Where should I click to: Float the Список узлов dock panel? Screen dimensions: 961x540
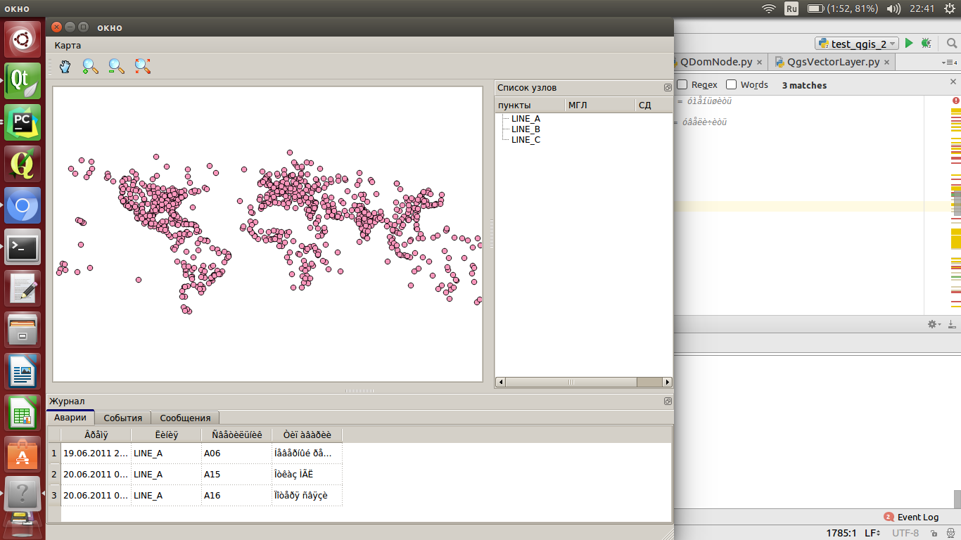point(667,88)
